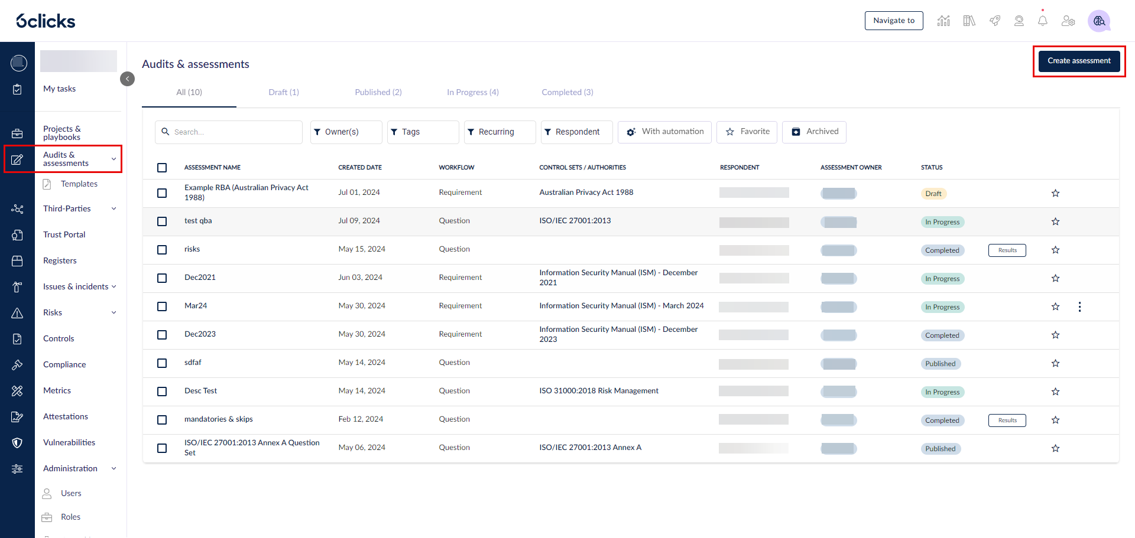
Task: Open notifications bell icon
Action: click(1043, 21)
